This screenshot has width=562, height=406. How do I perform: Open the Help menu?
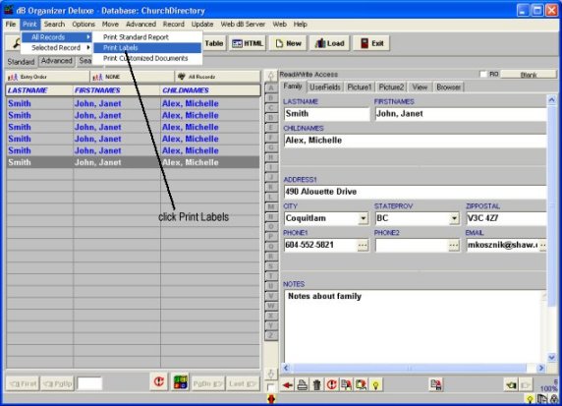(301, 24)
